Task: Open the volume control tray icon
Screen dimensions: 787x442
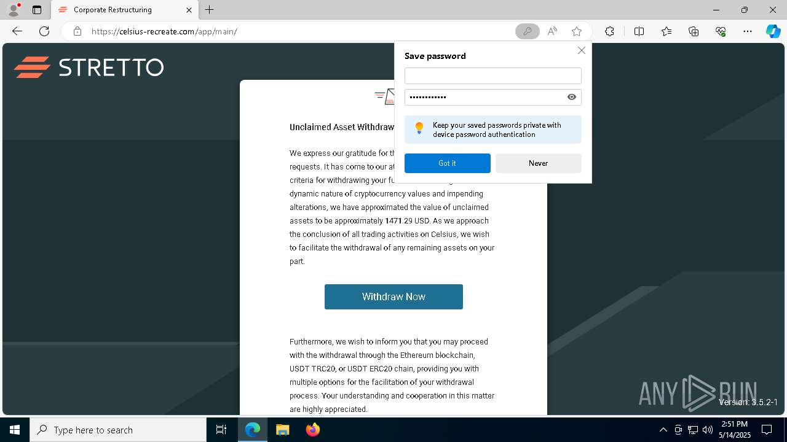Action: 708,430
